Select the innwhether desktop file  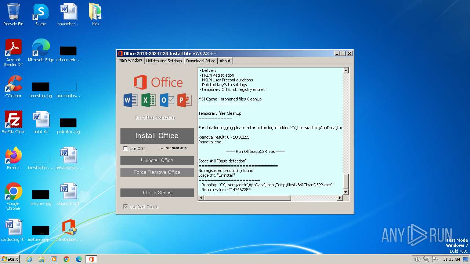pos(41,161)
